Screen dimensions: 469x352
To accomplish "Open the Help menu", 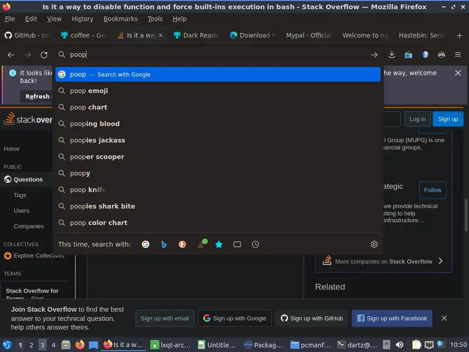I will point(180,19).
